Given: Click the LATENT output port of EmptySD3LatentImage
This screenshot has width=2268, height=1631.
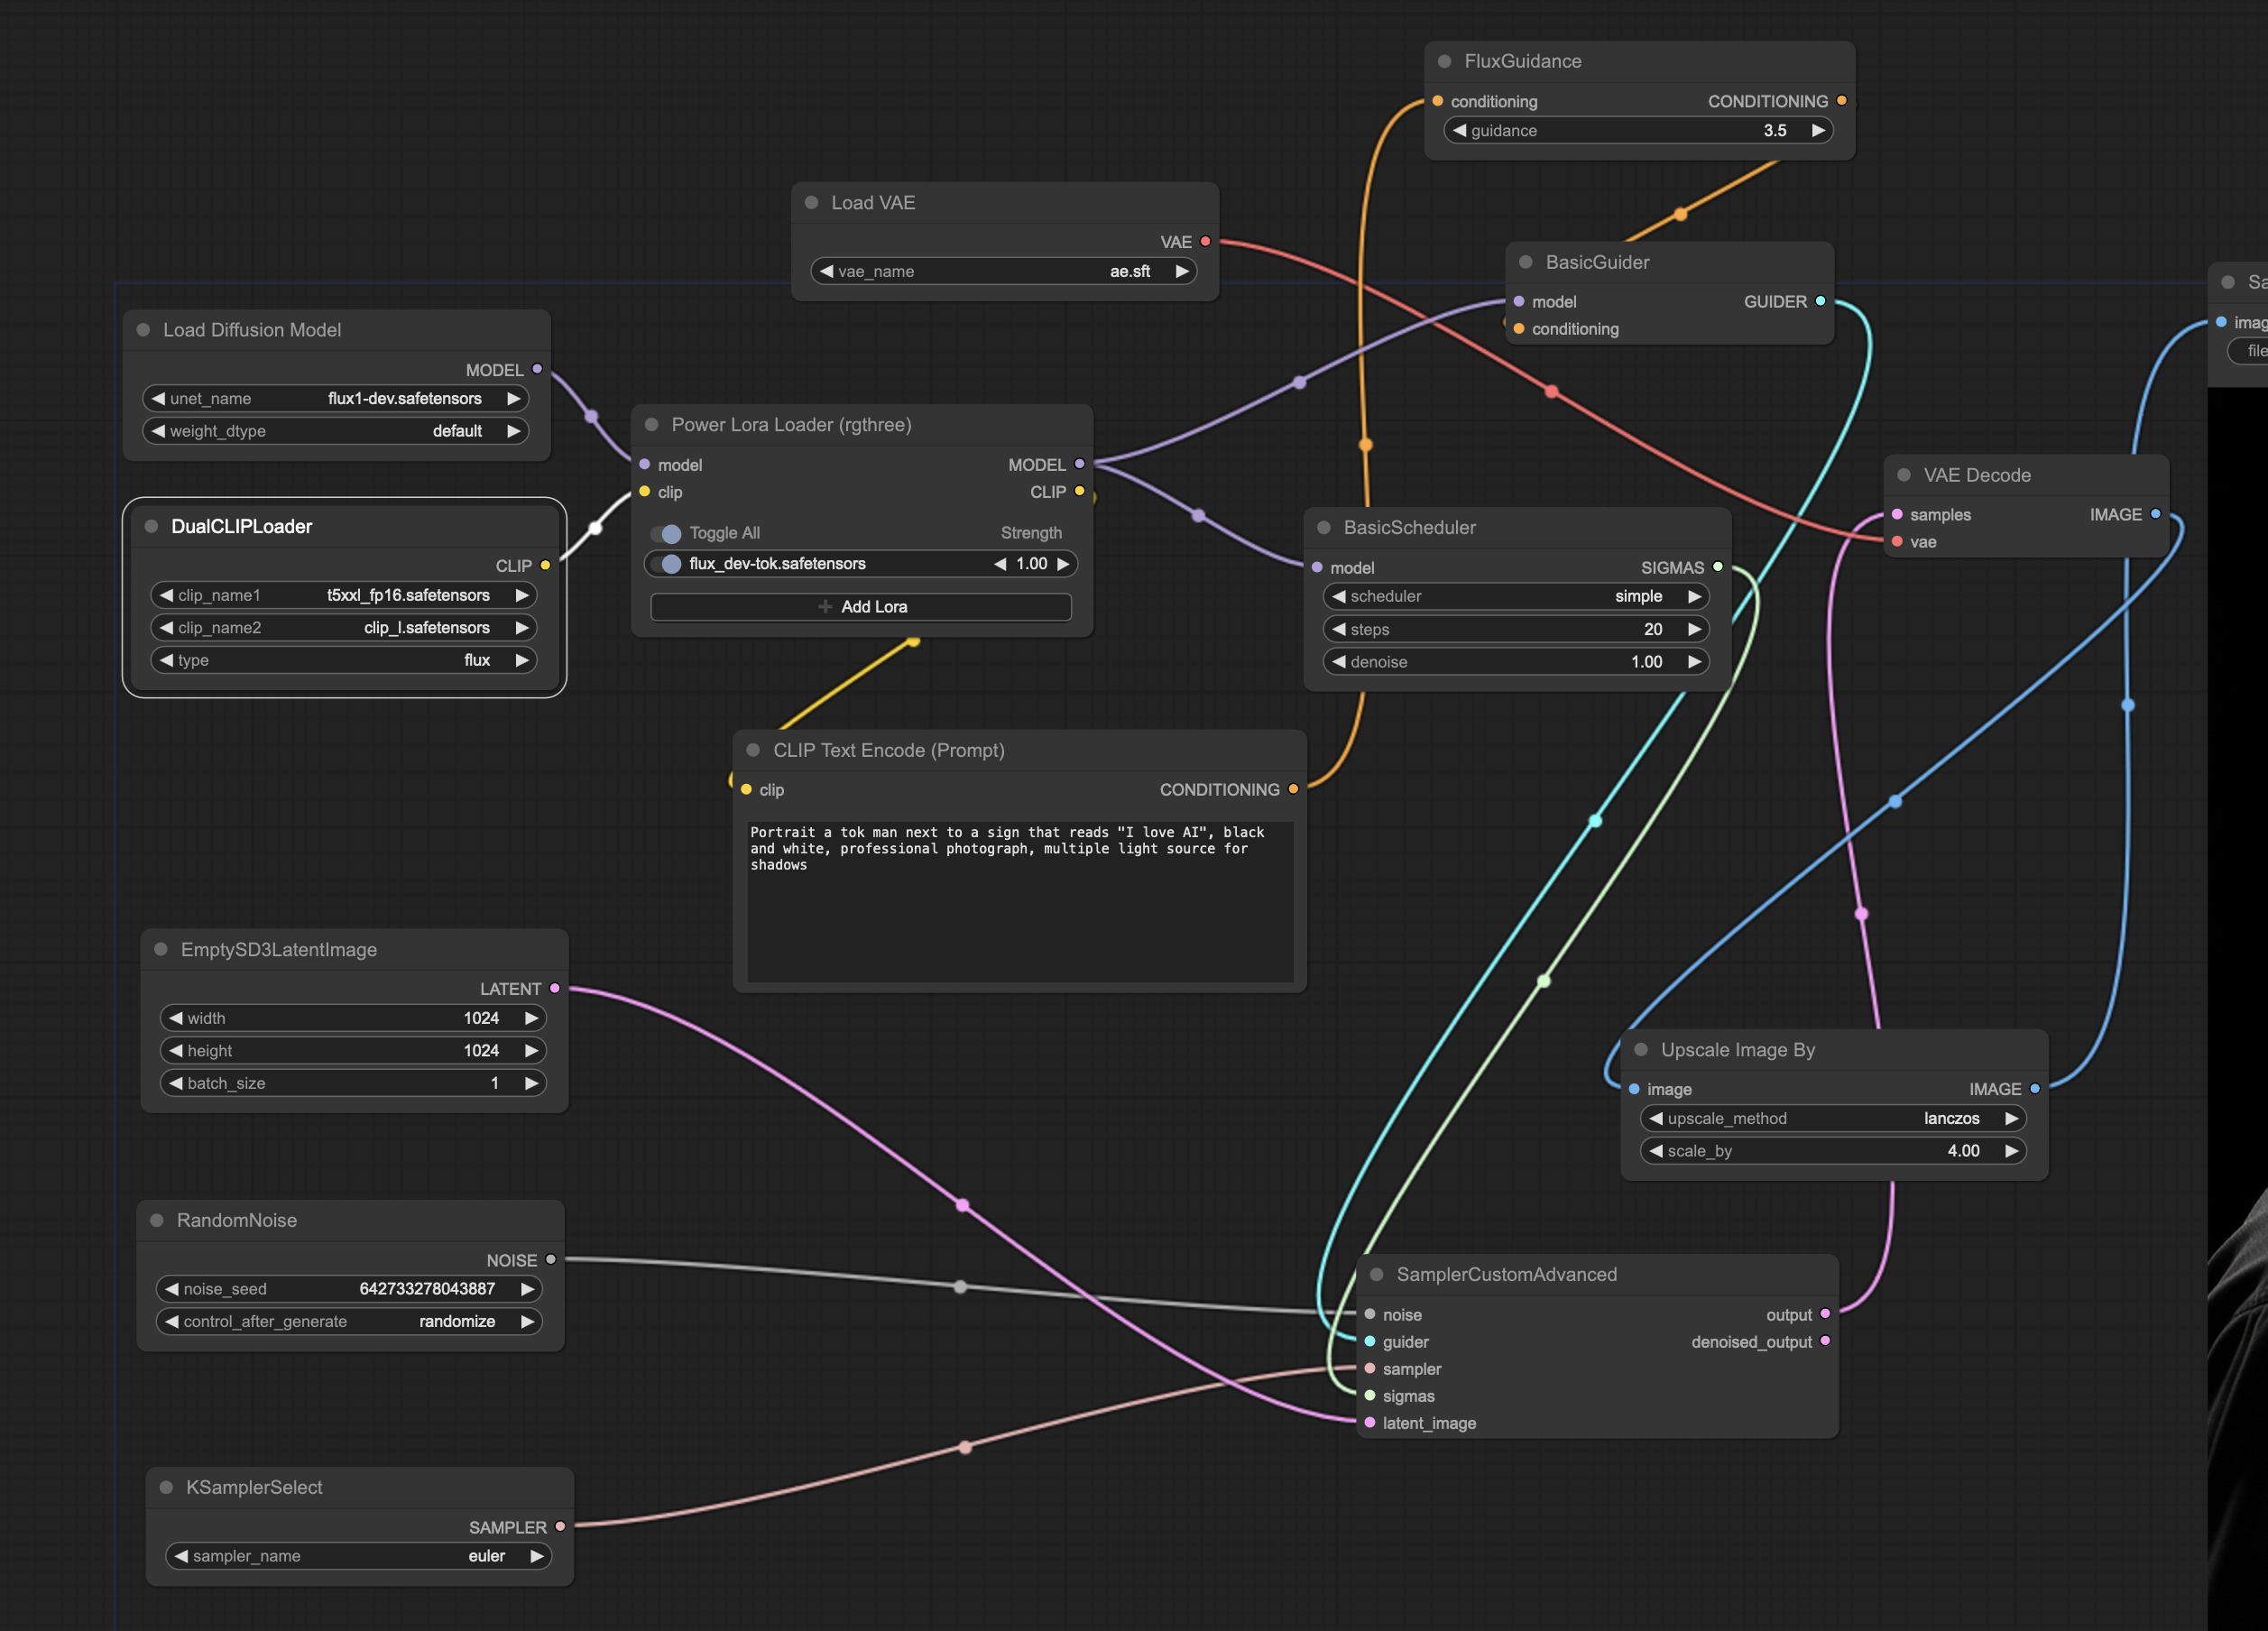Looking at the screenshot, I should (555, 988).
